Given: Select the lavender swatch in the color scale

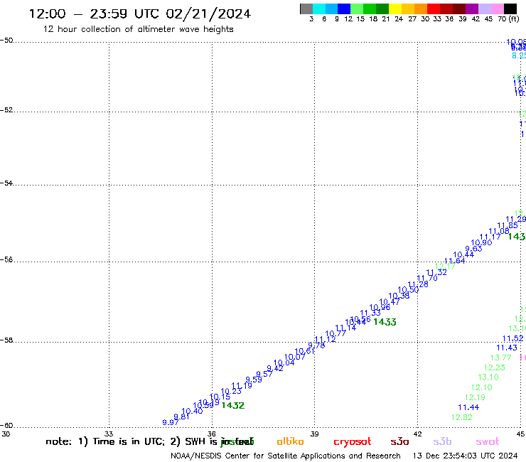Looking at the screenshot, I should pyautogui.click(x=484, y=9).
